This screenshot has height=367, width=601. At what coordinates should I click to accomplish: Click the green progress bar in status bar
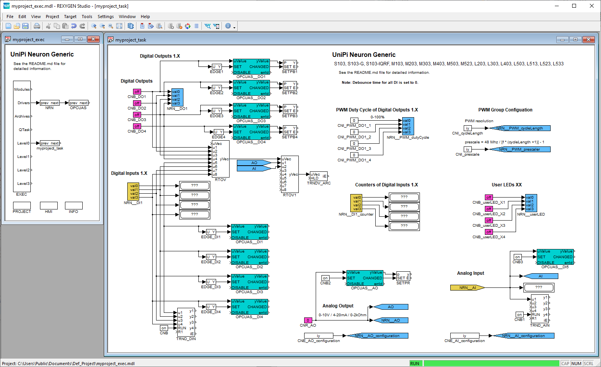click(x=491, y=364)
